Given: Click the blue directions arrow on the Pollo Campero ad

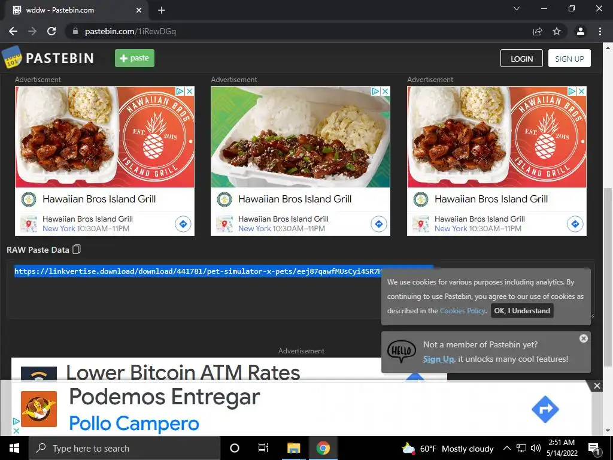Looking at the screenshot, I should click(545, 409).
